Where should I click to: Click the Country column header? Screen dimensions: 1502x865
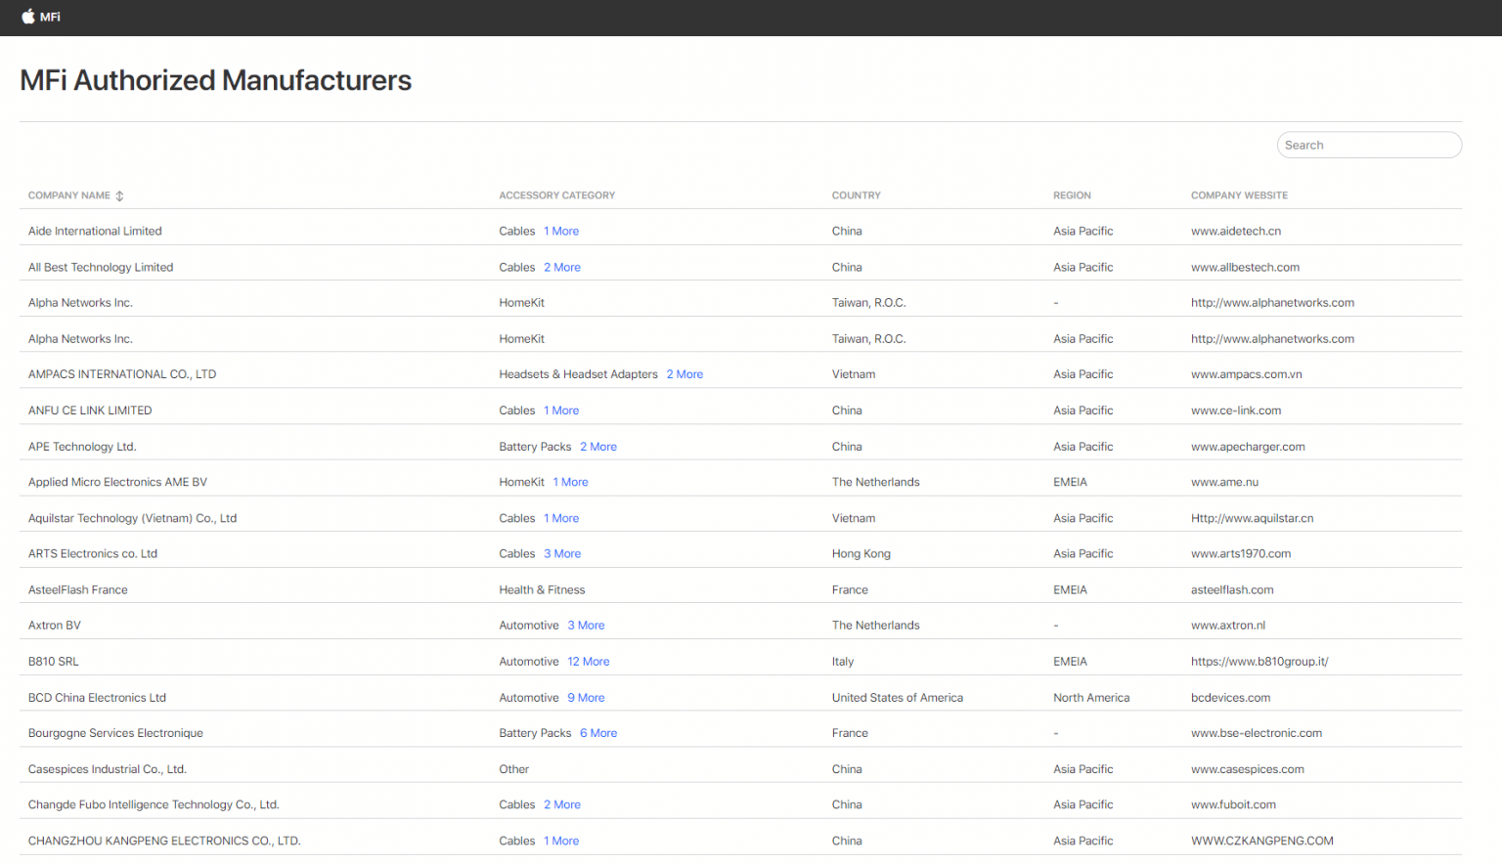pyautogui.click(x=857, y=195)
